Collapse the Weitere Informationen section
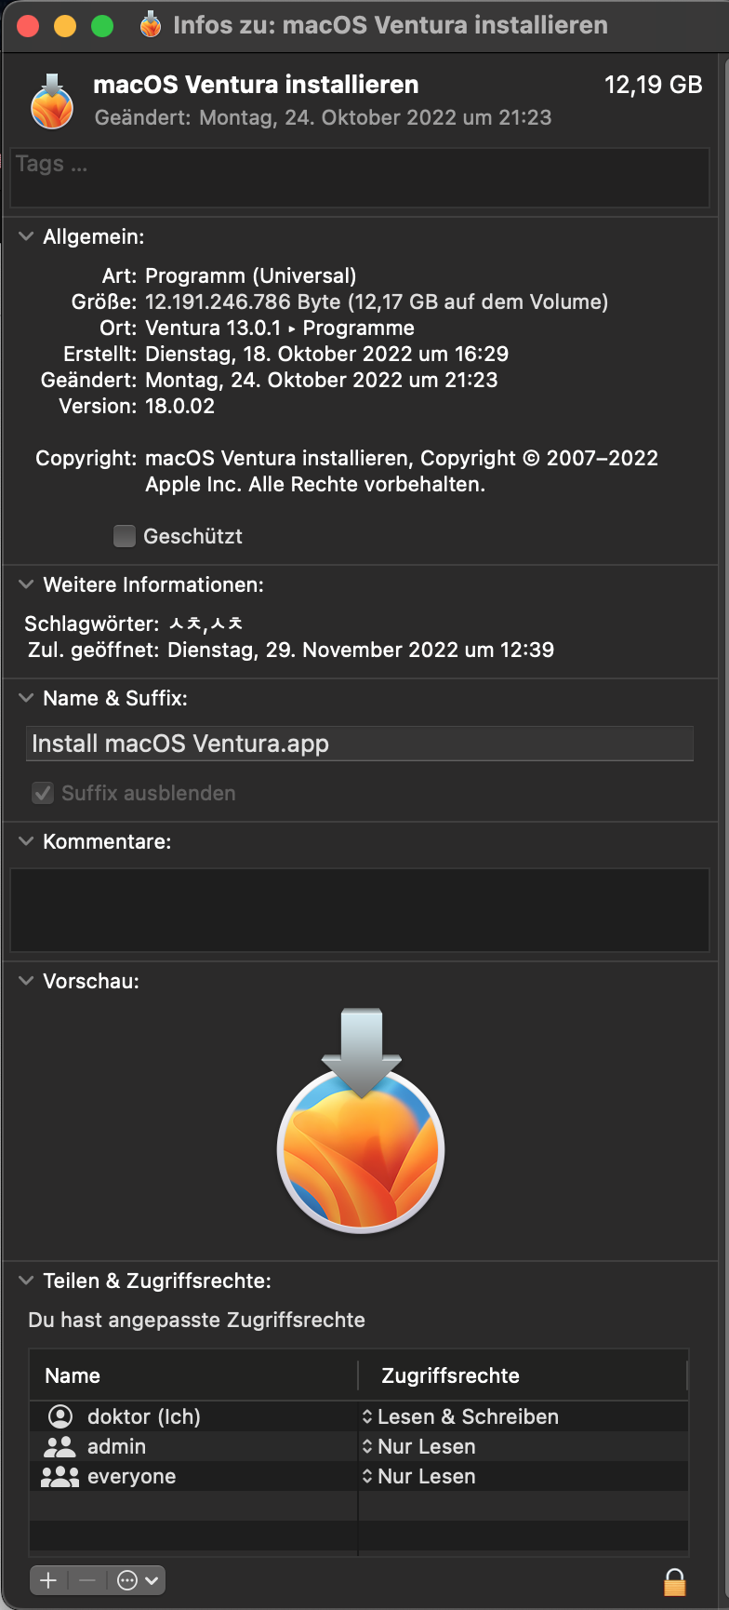This screenshot has width=729, height=1610. 26,584
